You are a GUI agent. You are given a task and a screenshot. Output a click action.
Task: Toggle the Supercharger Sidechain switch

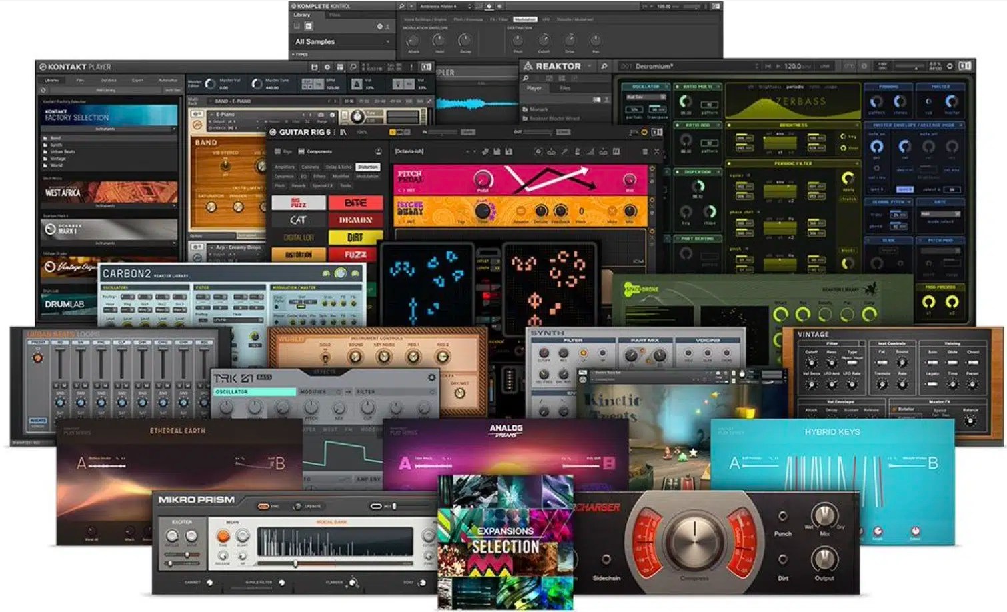coord(606,560)
